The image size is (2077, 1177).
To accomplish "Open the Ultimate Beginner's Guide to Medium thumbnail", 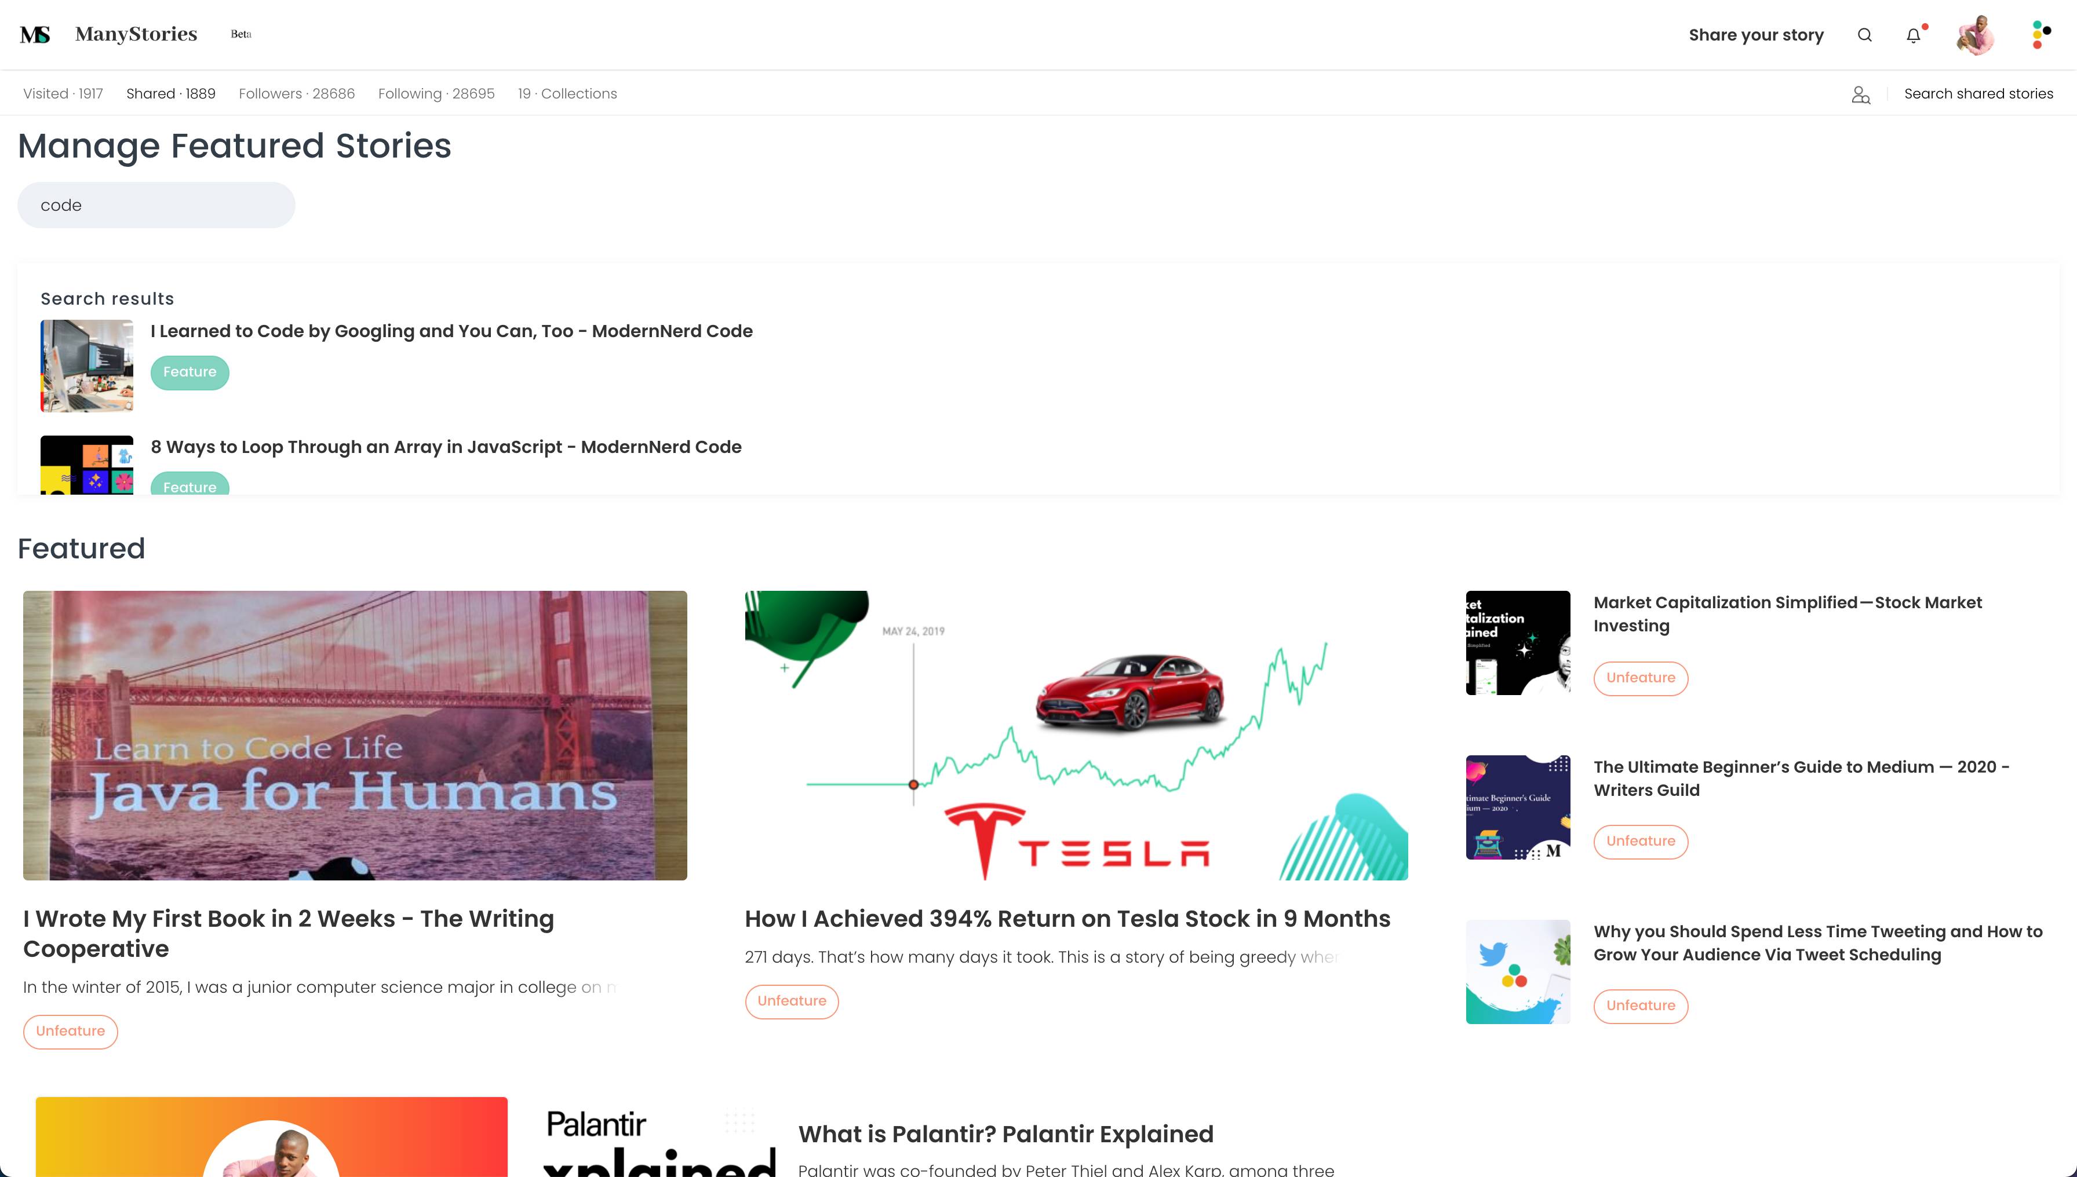I will coord(1518,807).
